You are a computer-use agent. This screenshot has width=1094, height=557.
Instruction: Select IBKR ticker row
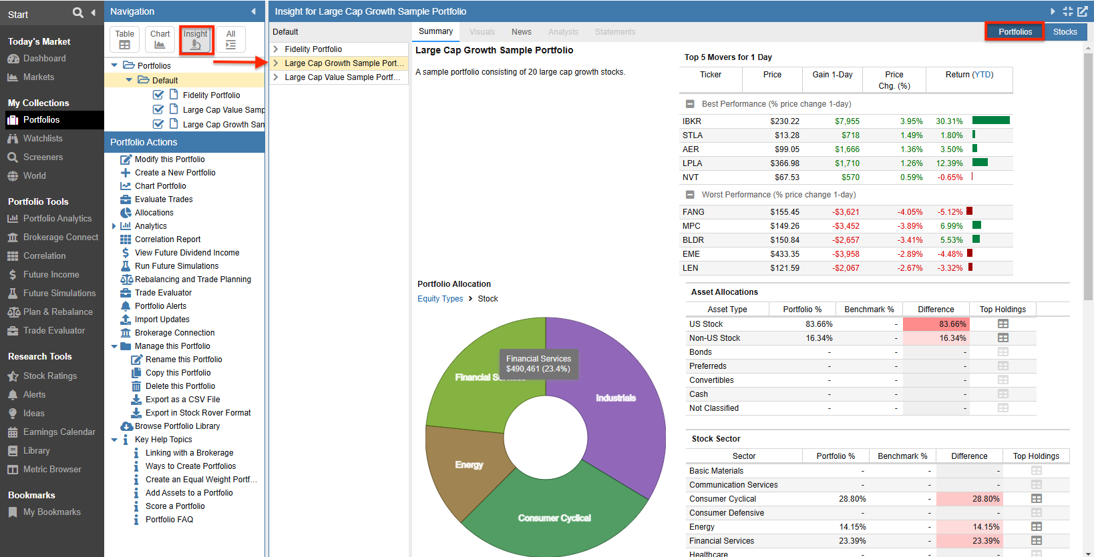coord(846,121)
